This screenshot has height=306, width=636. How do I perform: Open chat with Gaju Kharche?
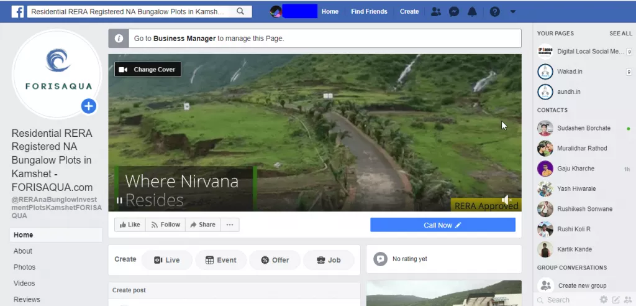click(x=584, y=169)
